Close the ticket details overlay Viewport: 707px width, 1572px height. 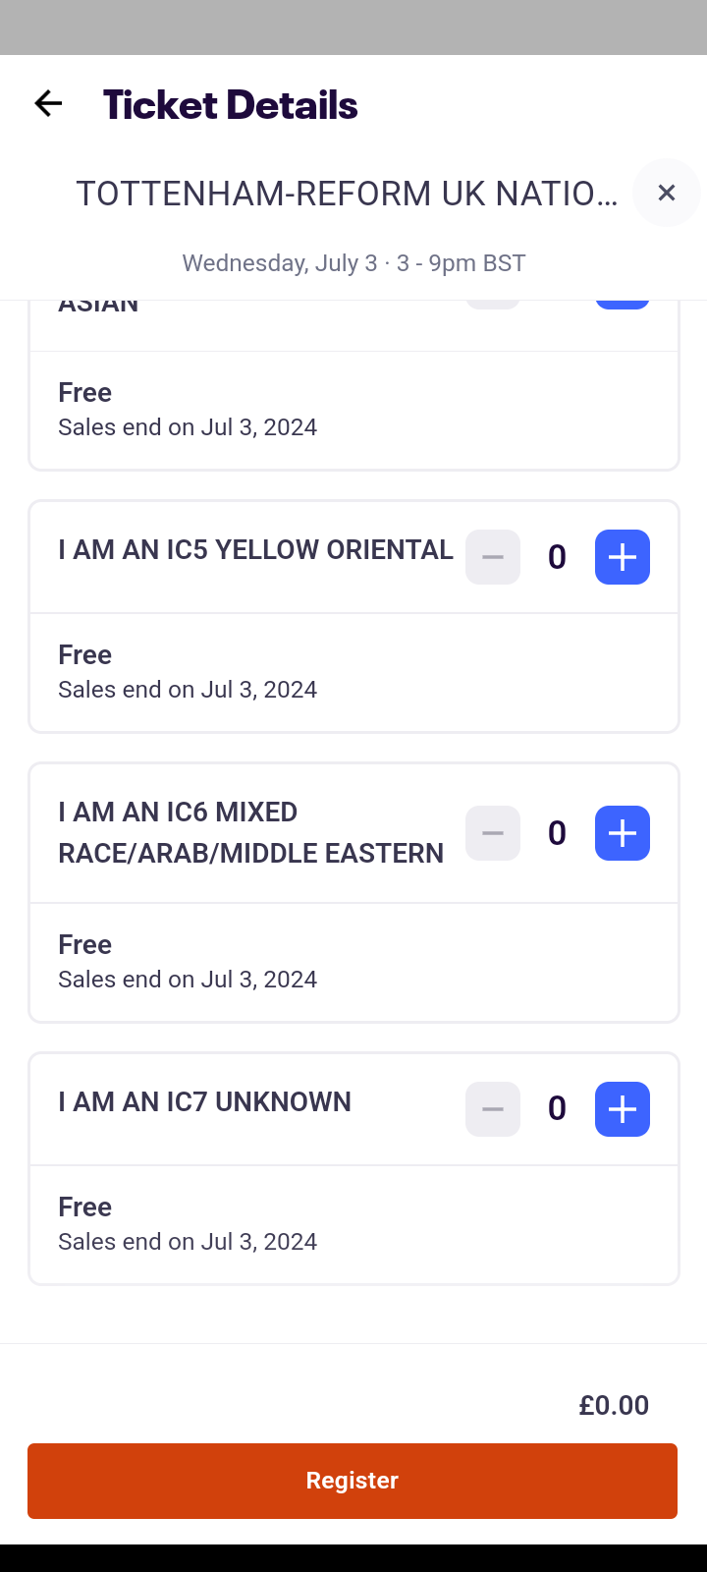pyautogui.click(x=667, y=193)
